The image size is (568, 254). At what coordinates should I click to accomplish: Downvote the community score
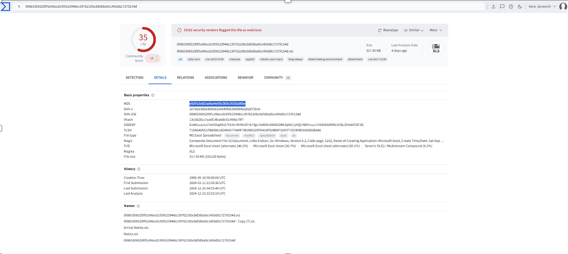tap(157, 60)
